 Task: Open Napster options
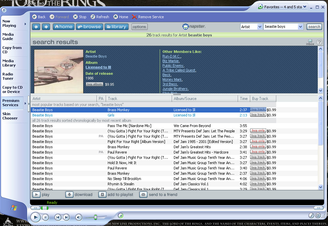tap(139, 27)
